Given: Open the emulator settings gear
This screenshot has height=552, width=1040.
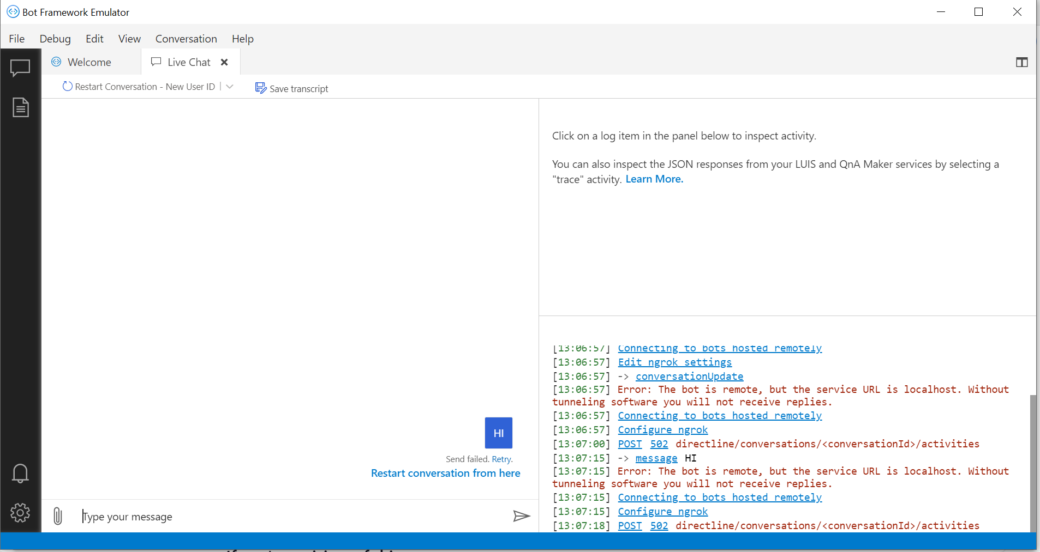Looking at the screenshot, I should pyautogui.click(x=20, y=512).
